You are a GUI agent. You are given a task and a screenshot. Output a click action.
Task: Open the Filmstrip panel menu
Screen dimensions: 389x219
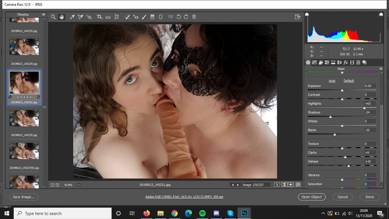43,15
